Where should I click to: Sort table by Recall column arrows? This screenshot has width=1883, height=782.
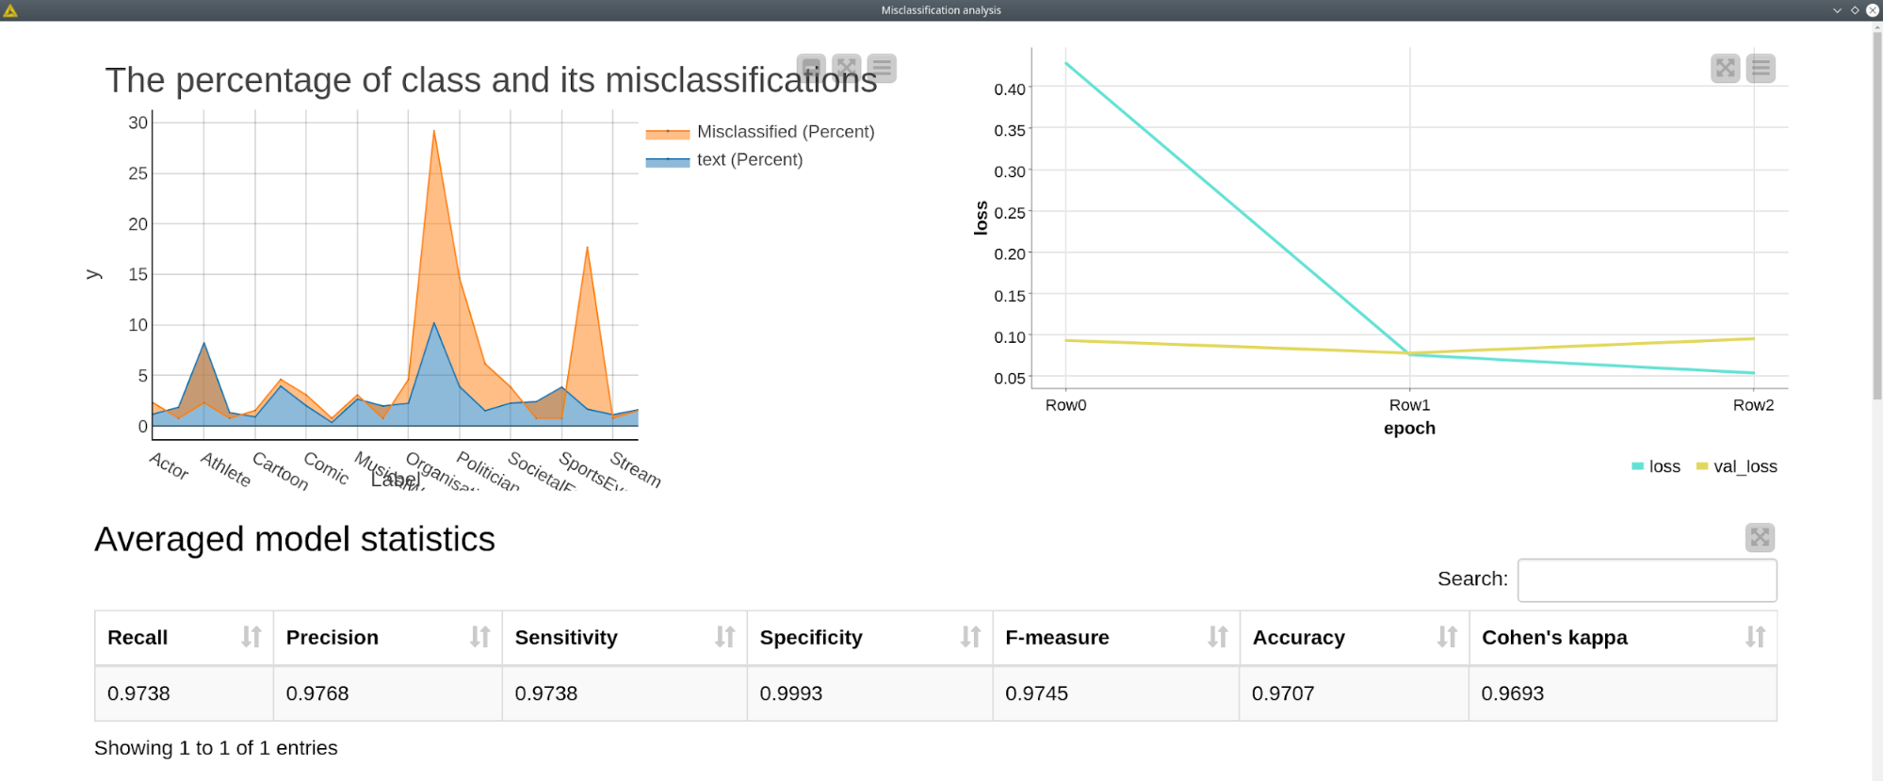click(252, 637)
